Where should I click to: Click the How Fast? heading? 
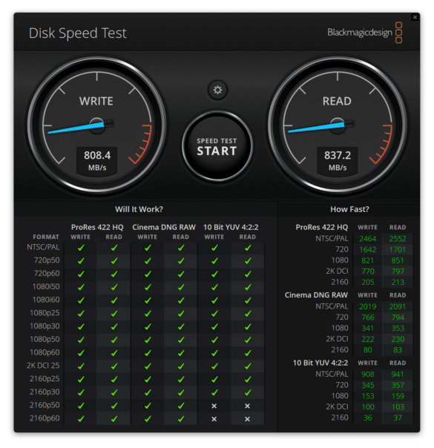click(349, 209)
